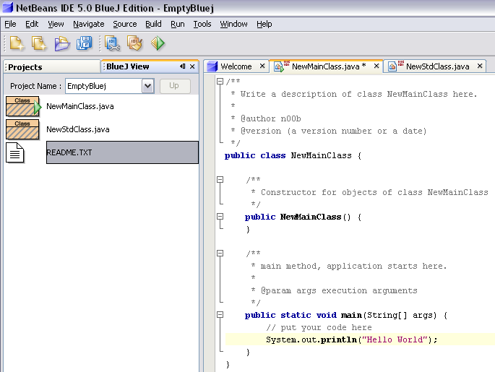
Task: Click the New Project toolbar icon
Action: (38, 43)
